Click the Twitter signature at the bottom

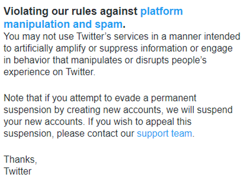[x=18, y=171]
